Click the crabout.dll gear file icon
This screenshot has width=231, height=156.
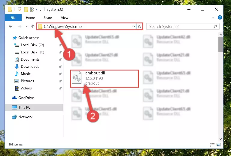click(x=77, y=77)
